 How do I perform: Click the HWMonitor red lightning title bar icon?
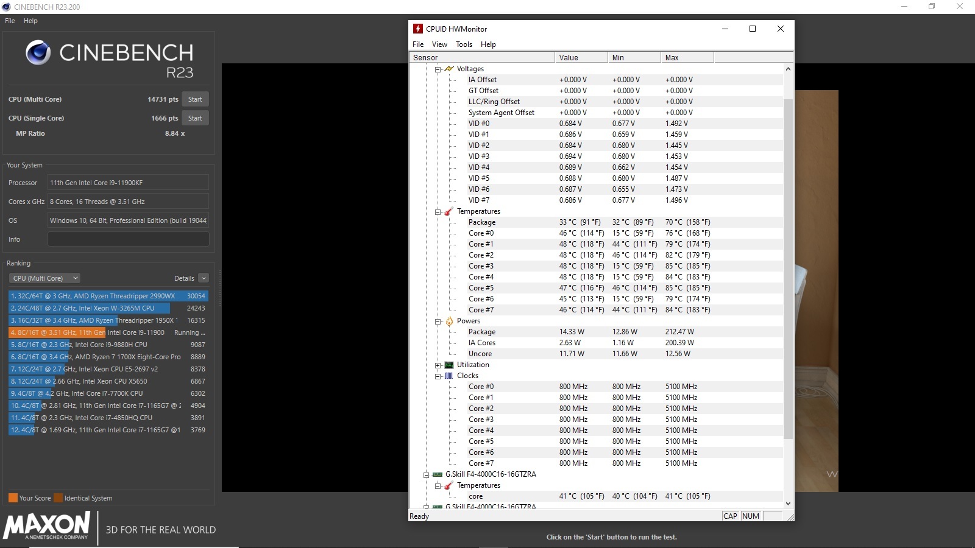tap(417, 29)
